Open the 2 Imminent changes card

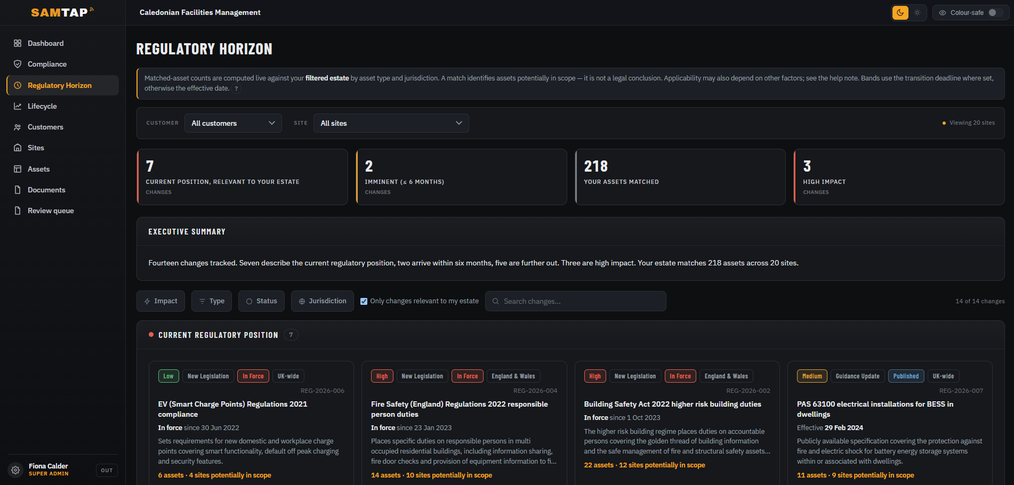point(461,177)
